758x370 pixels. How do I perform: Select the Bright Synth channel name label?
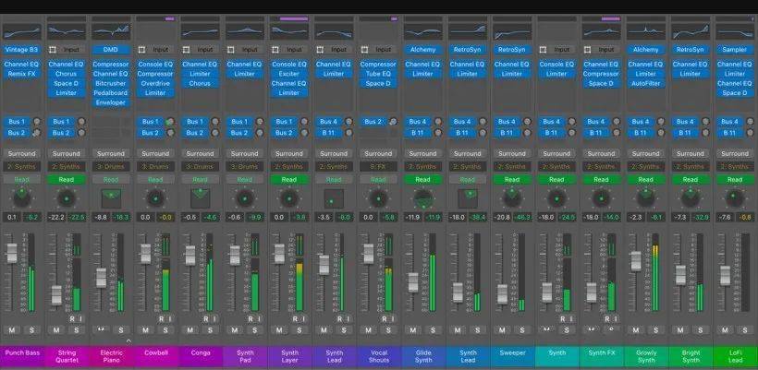pos(691,356)
